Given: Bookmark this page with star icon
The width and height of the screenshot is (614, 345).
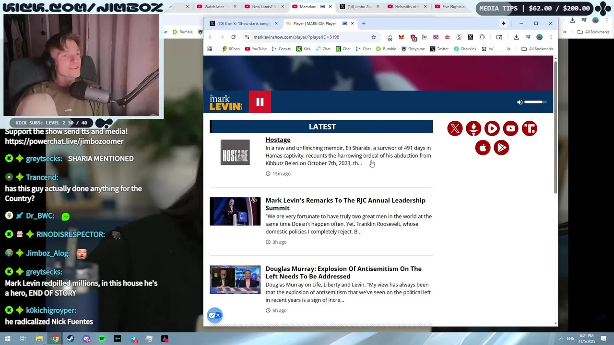Looking at the screenshot, I should point(374,37).
